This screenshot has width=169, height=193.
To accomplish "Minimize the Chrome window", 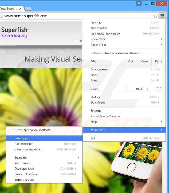I will click(x=146, y=4).
